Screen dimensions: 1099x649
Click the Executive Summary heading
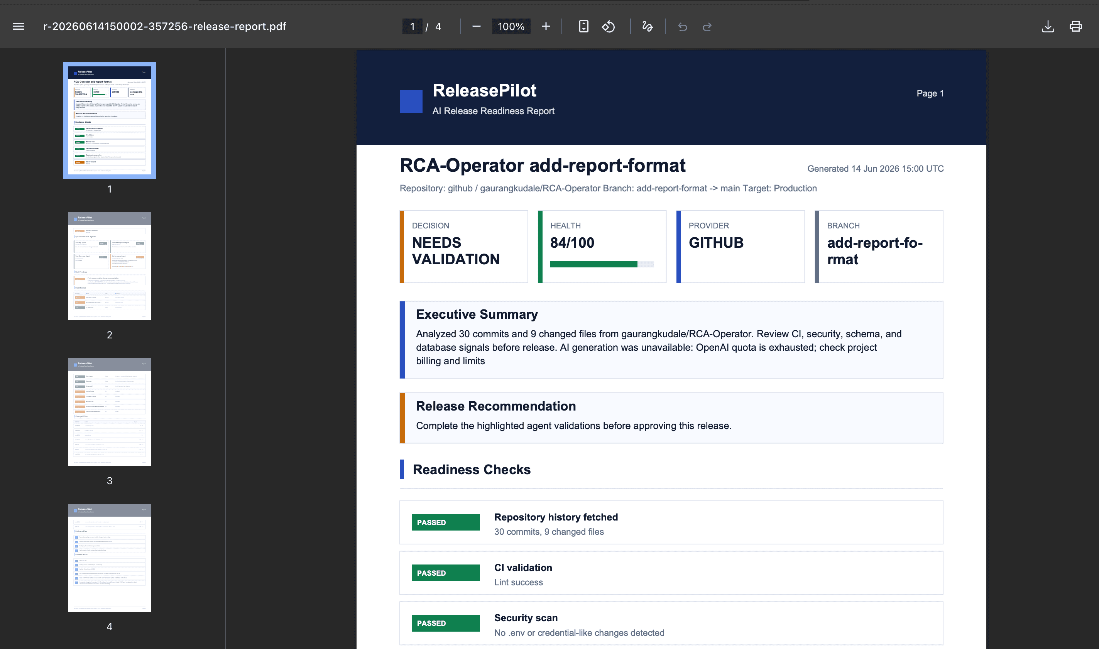point(476,314)
